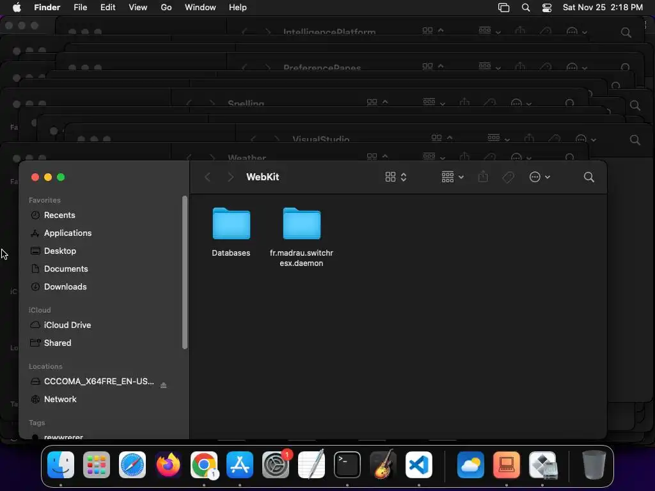The height and width of the screenshot is (491, 655).
Task: Click the Edit Tags icon in WebKit toolbar
Action: [508, 177]
